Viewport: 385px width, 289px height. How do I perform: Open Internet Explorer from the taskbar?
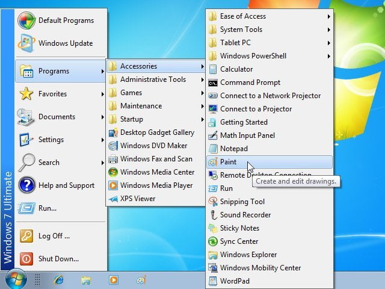[x=59, y=280]
